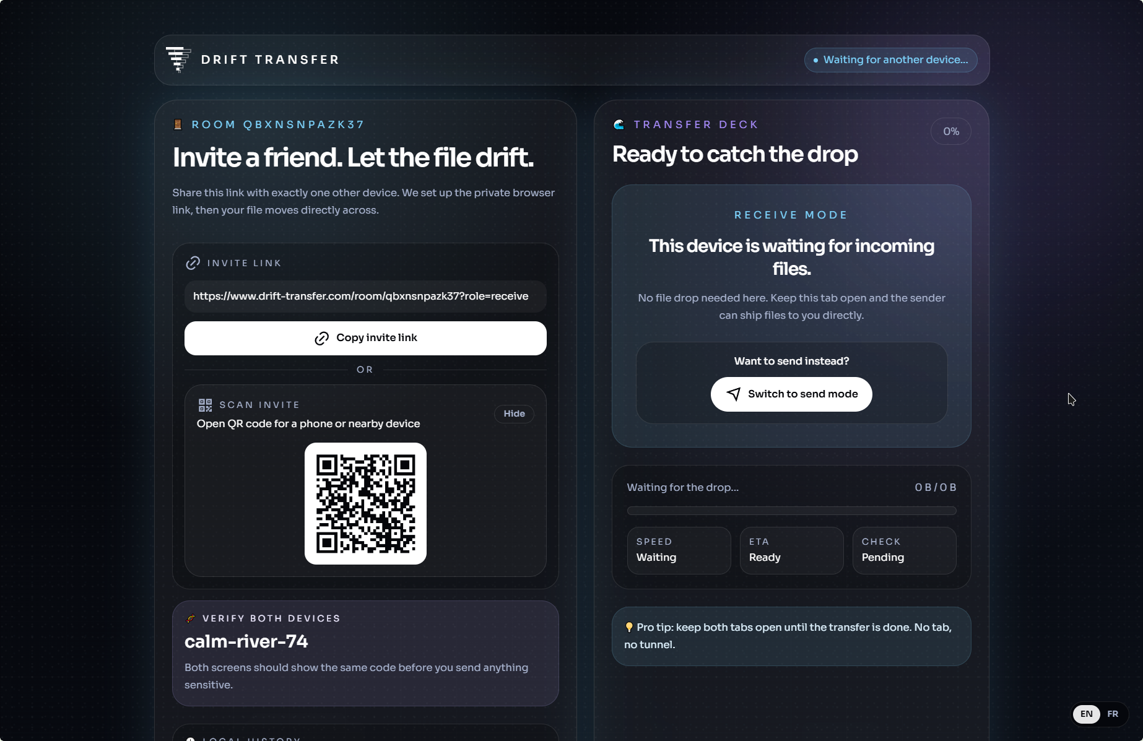Click the SPEED Waiting stat card
Viewport: 1143px width, 741px height.
pyautogui.click(x=679, y=550)
